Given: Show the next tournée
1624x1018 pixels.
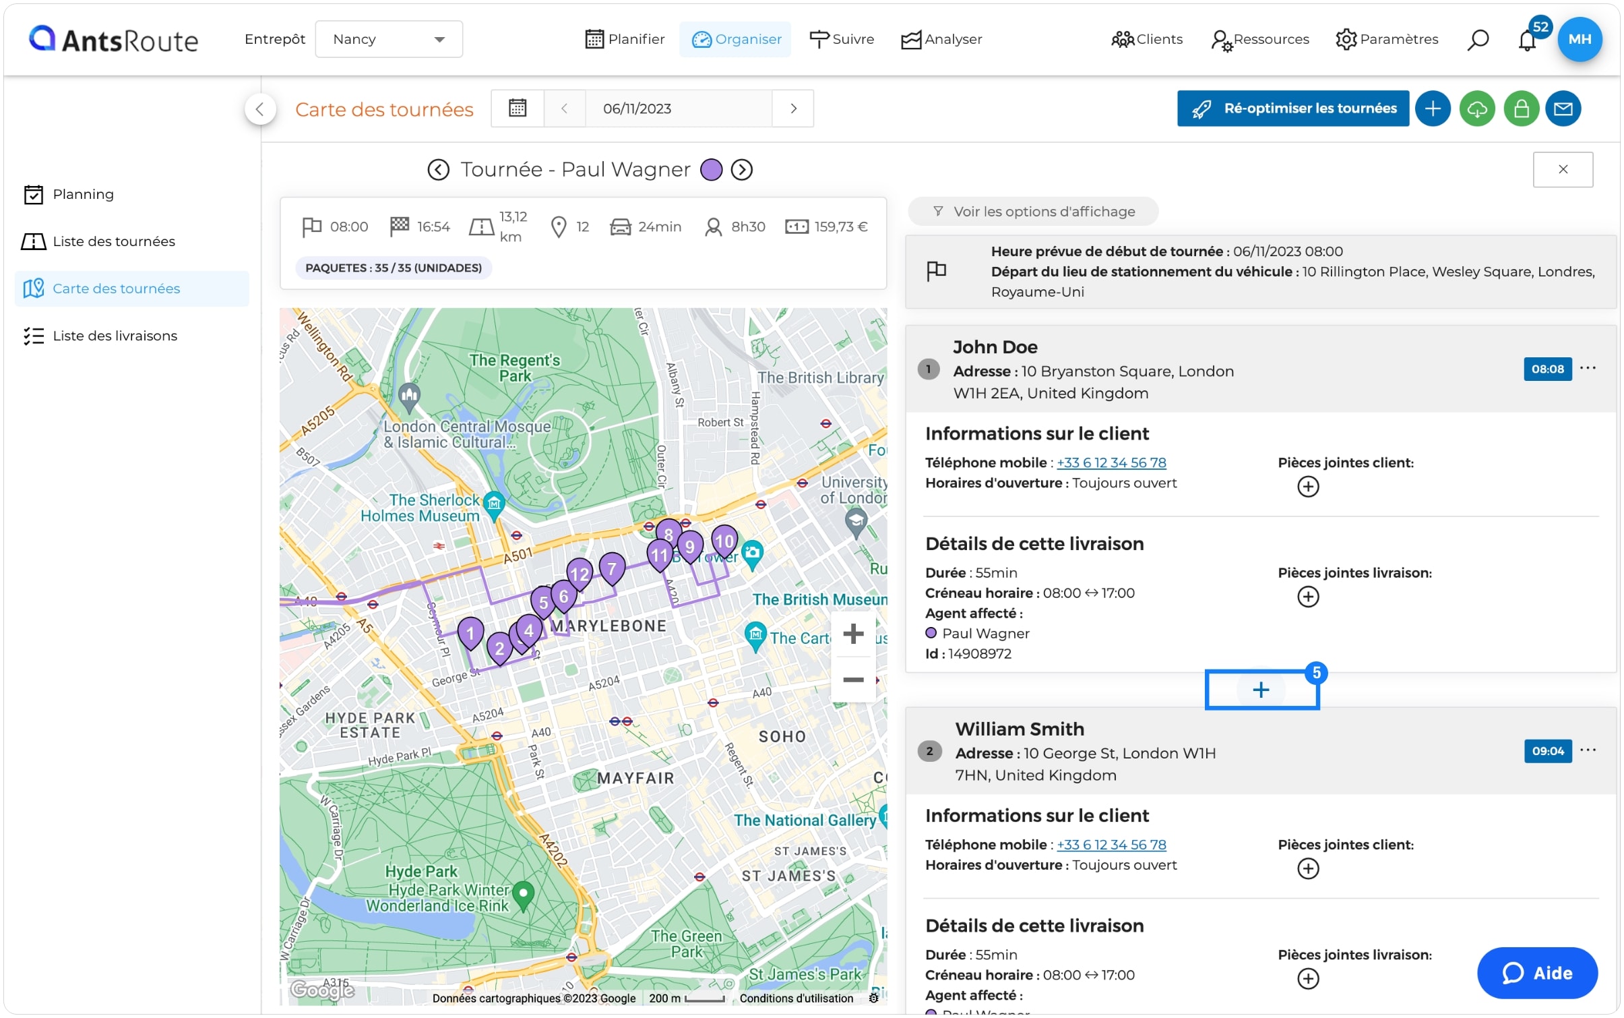Looking at the screenshot, I should point(741,169).
